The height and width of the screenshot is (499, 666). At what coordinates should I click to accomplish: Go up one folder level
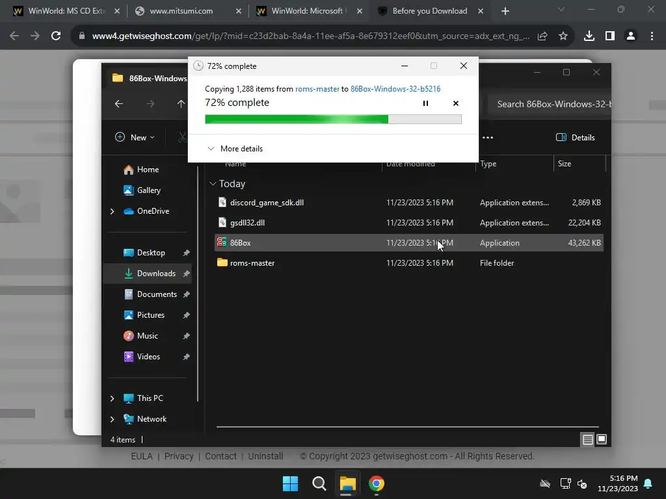(181, 103)
